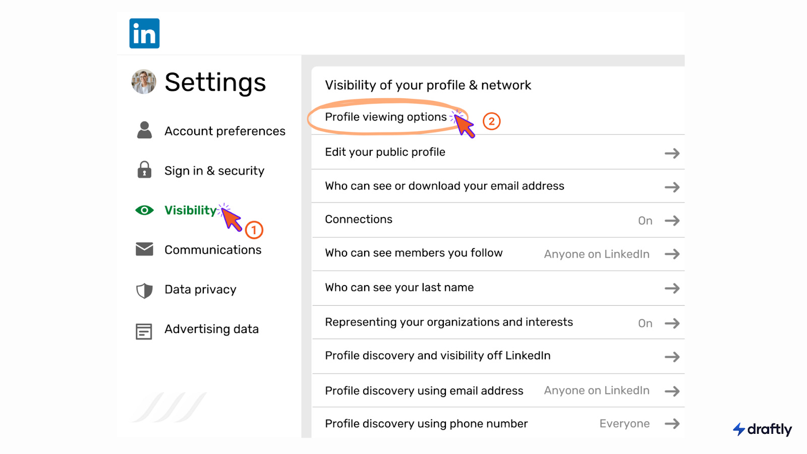Open the Visibility section in the sidebar
807x454 pixels.
pos(190,210)
